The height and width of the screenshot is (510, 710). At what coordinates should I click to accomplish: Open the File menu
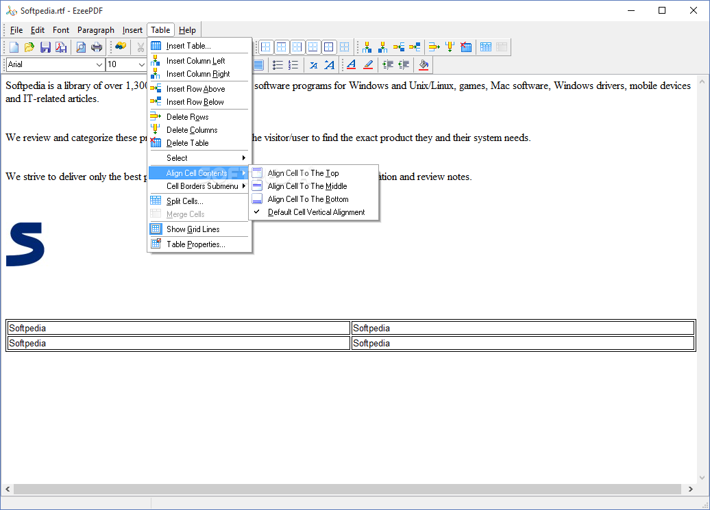coord(16,30)
